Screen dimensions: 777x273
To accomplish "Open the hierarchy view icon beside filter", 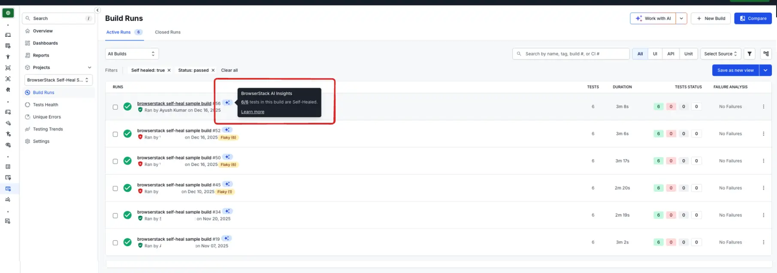I will click(x=766, y=54).
